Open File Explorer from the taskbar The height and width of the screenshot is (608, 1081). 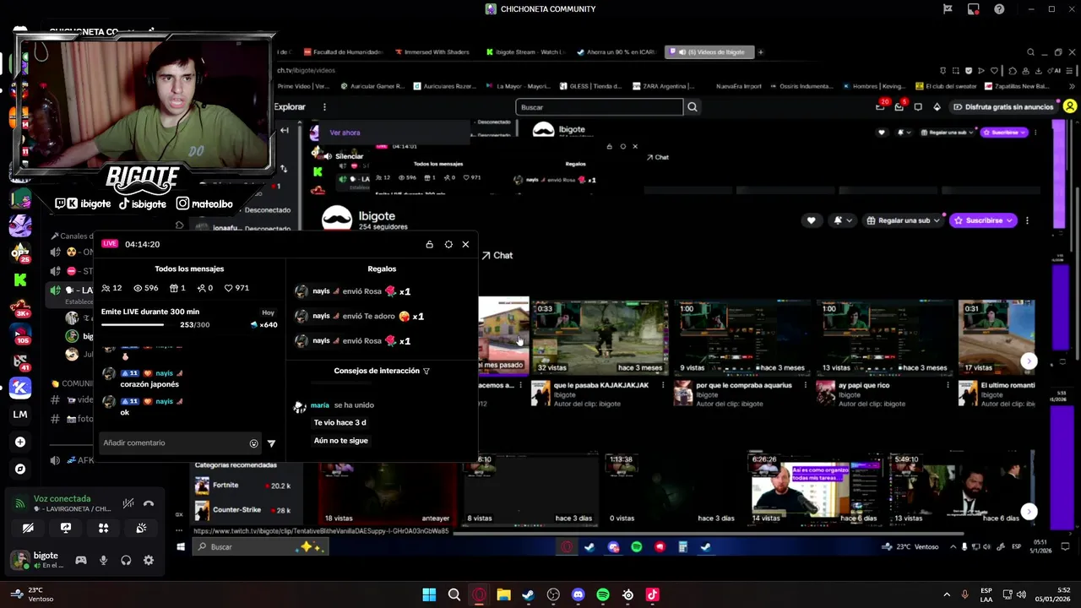click(503, 594)
